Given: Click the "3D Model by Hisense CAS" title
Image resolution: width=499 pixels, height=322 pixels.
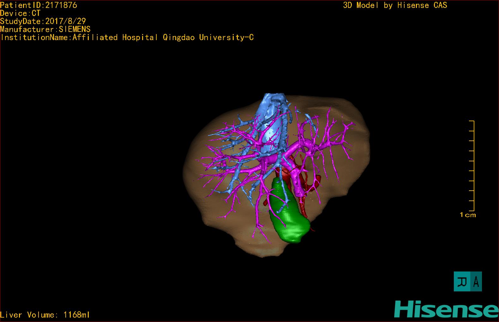Looking at the screenshot, I should (395, 5).
